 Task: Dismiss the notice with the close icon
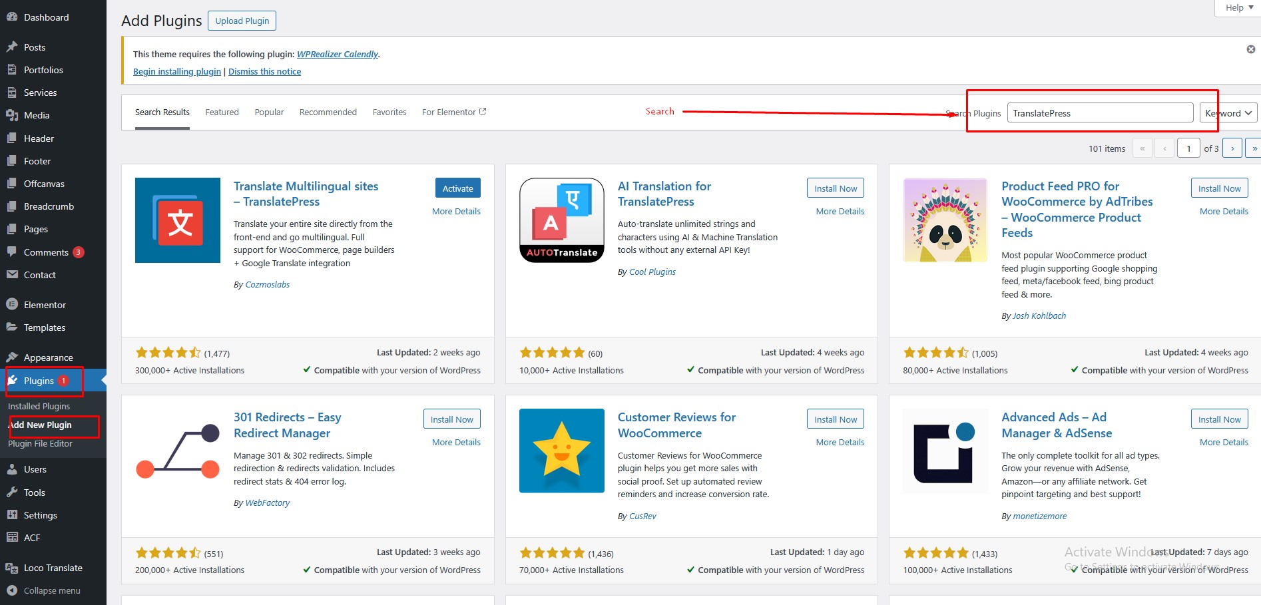[1250, 49]
